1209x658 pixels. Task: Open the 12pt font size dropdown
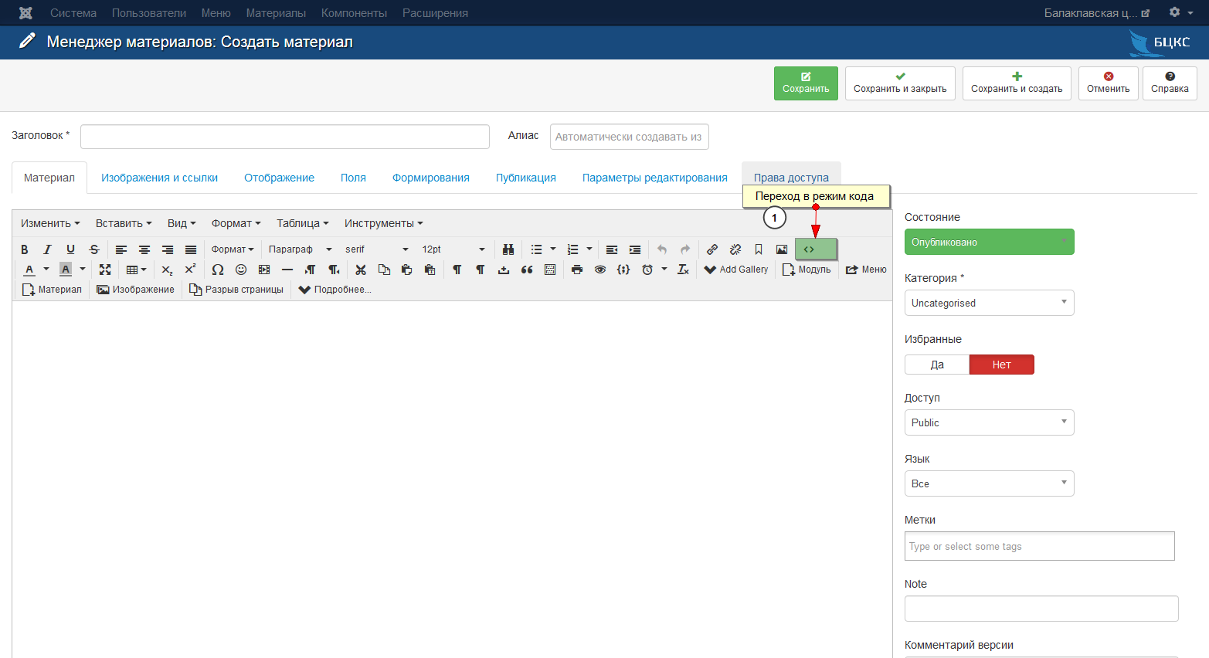pyautogui.click(x=453, y=249)
